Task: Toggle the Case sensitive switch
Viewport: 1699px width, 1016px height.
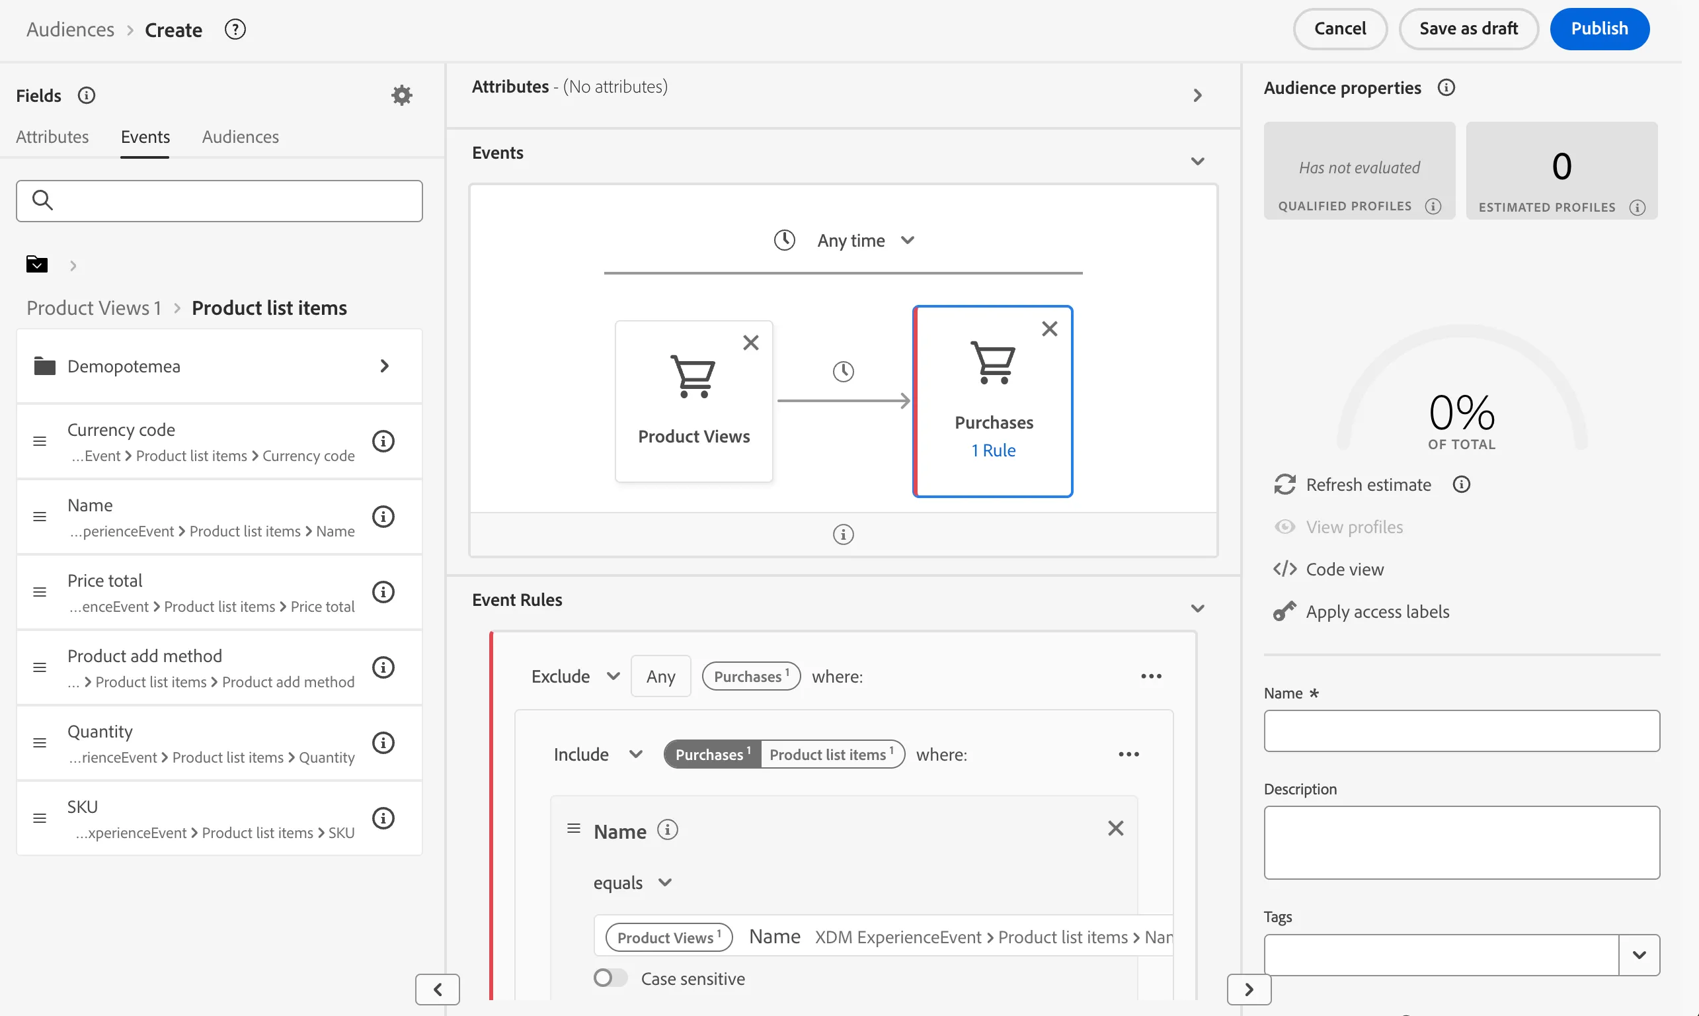Action: [x=610, y=978]
